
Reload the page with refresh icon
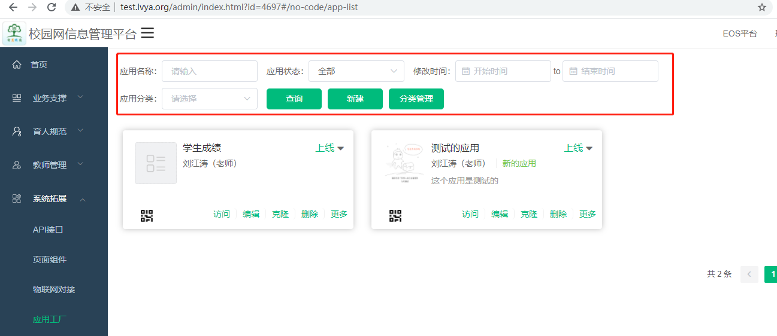[x=52, y=7]
